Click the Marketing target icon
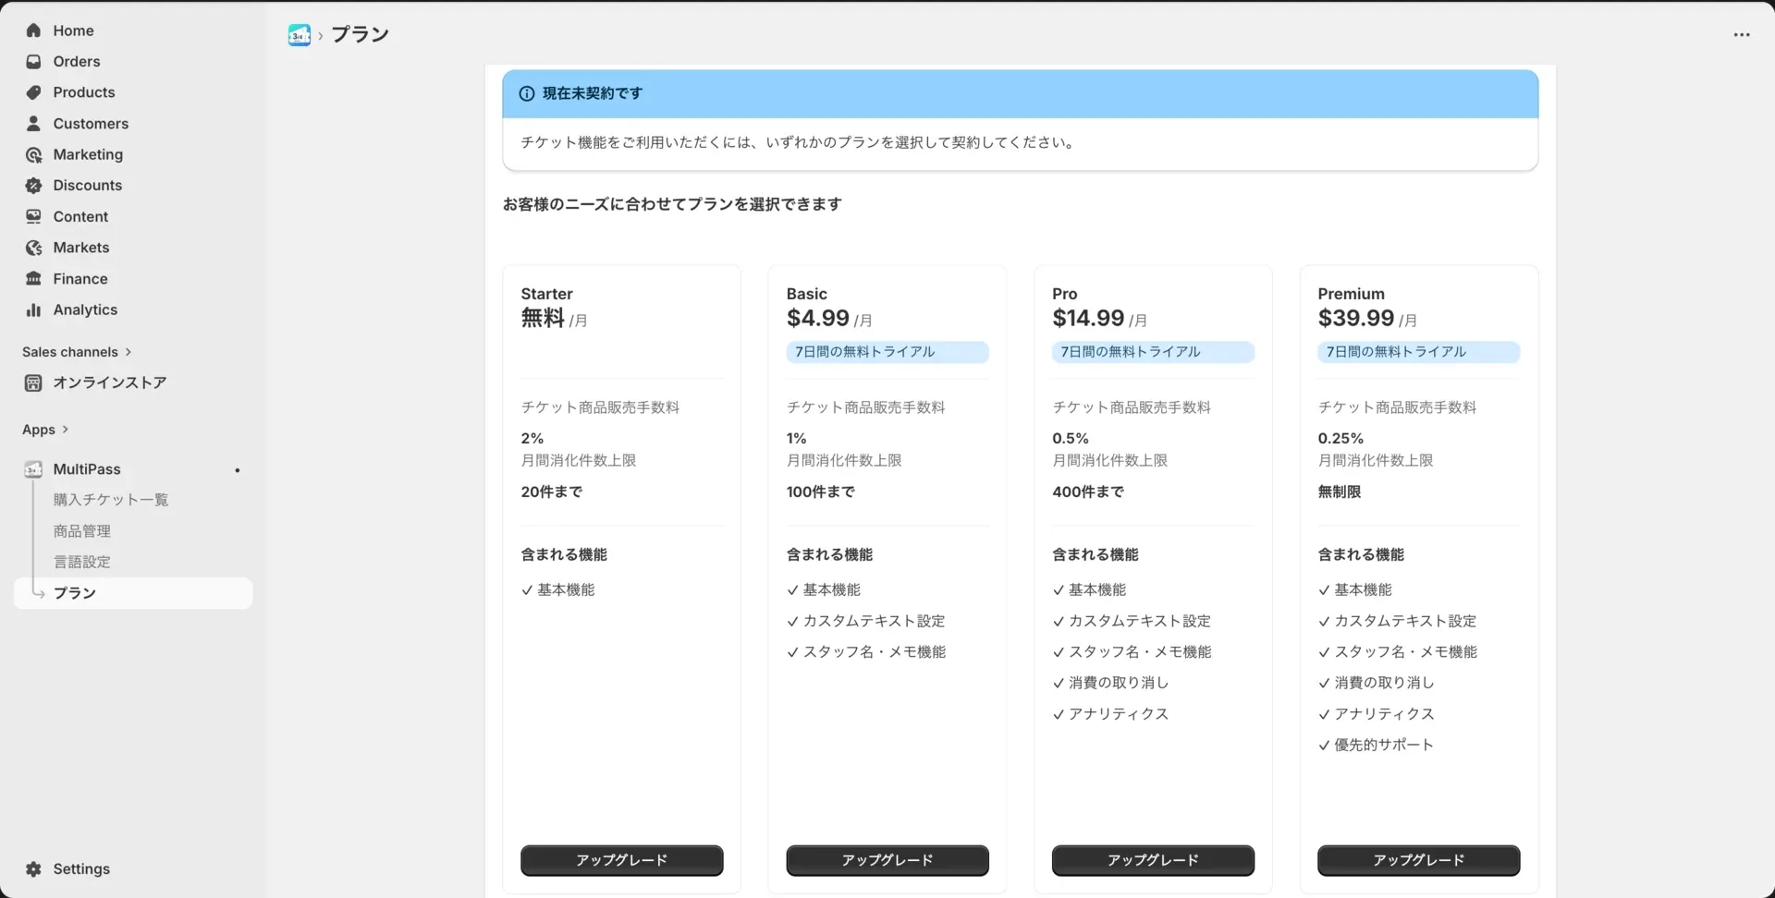1775x898 pixels. 33,154
